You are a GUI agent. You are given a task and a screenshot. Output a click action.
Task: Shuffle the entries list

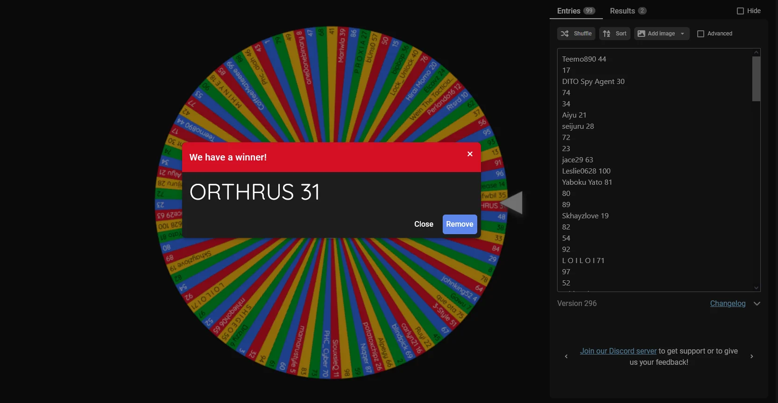(576, 34)
